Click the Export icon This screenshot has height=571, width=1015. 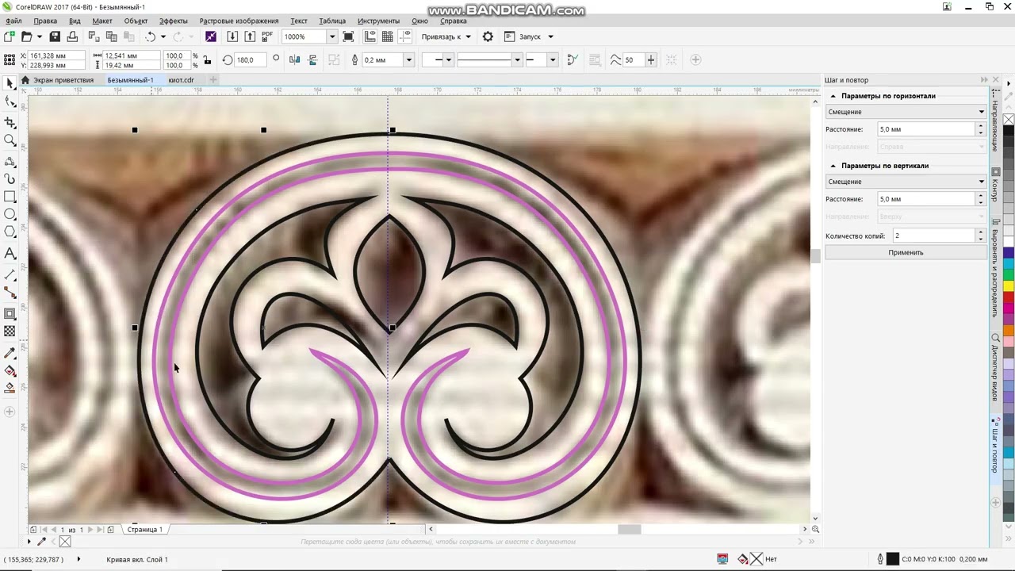tap(250, 36)
